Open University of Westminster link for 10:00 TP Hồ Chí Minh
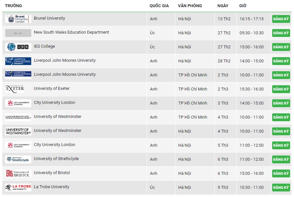This screenshot has height=197, width=294. click(58, 117)
